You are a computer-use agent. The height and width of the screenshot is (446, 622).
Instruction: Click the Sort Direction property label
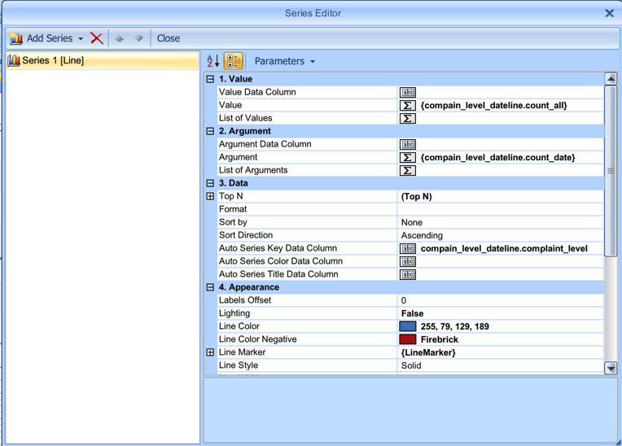click(246, 235)
